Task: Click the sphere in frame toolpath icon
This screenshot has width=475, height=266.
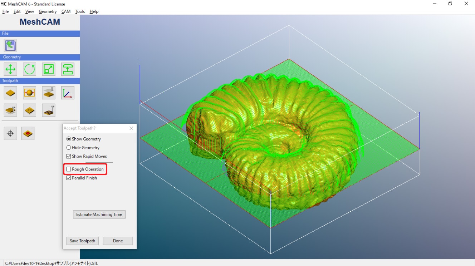Action: point(29,93)
